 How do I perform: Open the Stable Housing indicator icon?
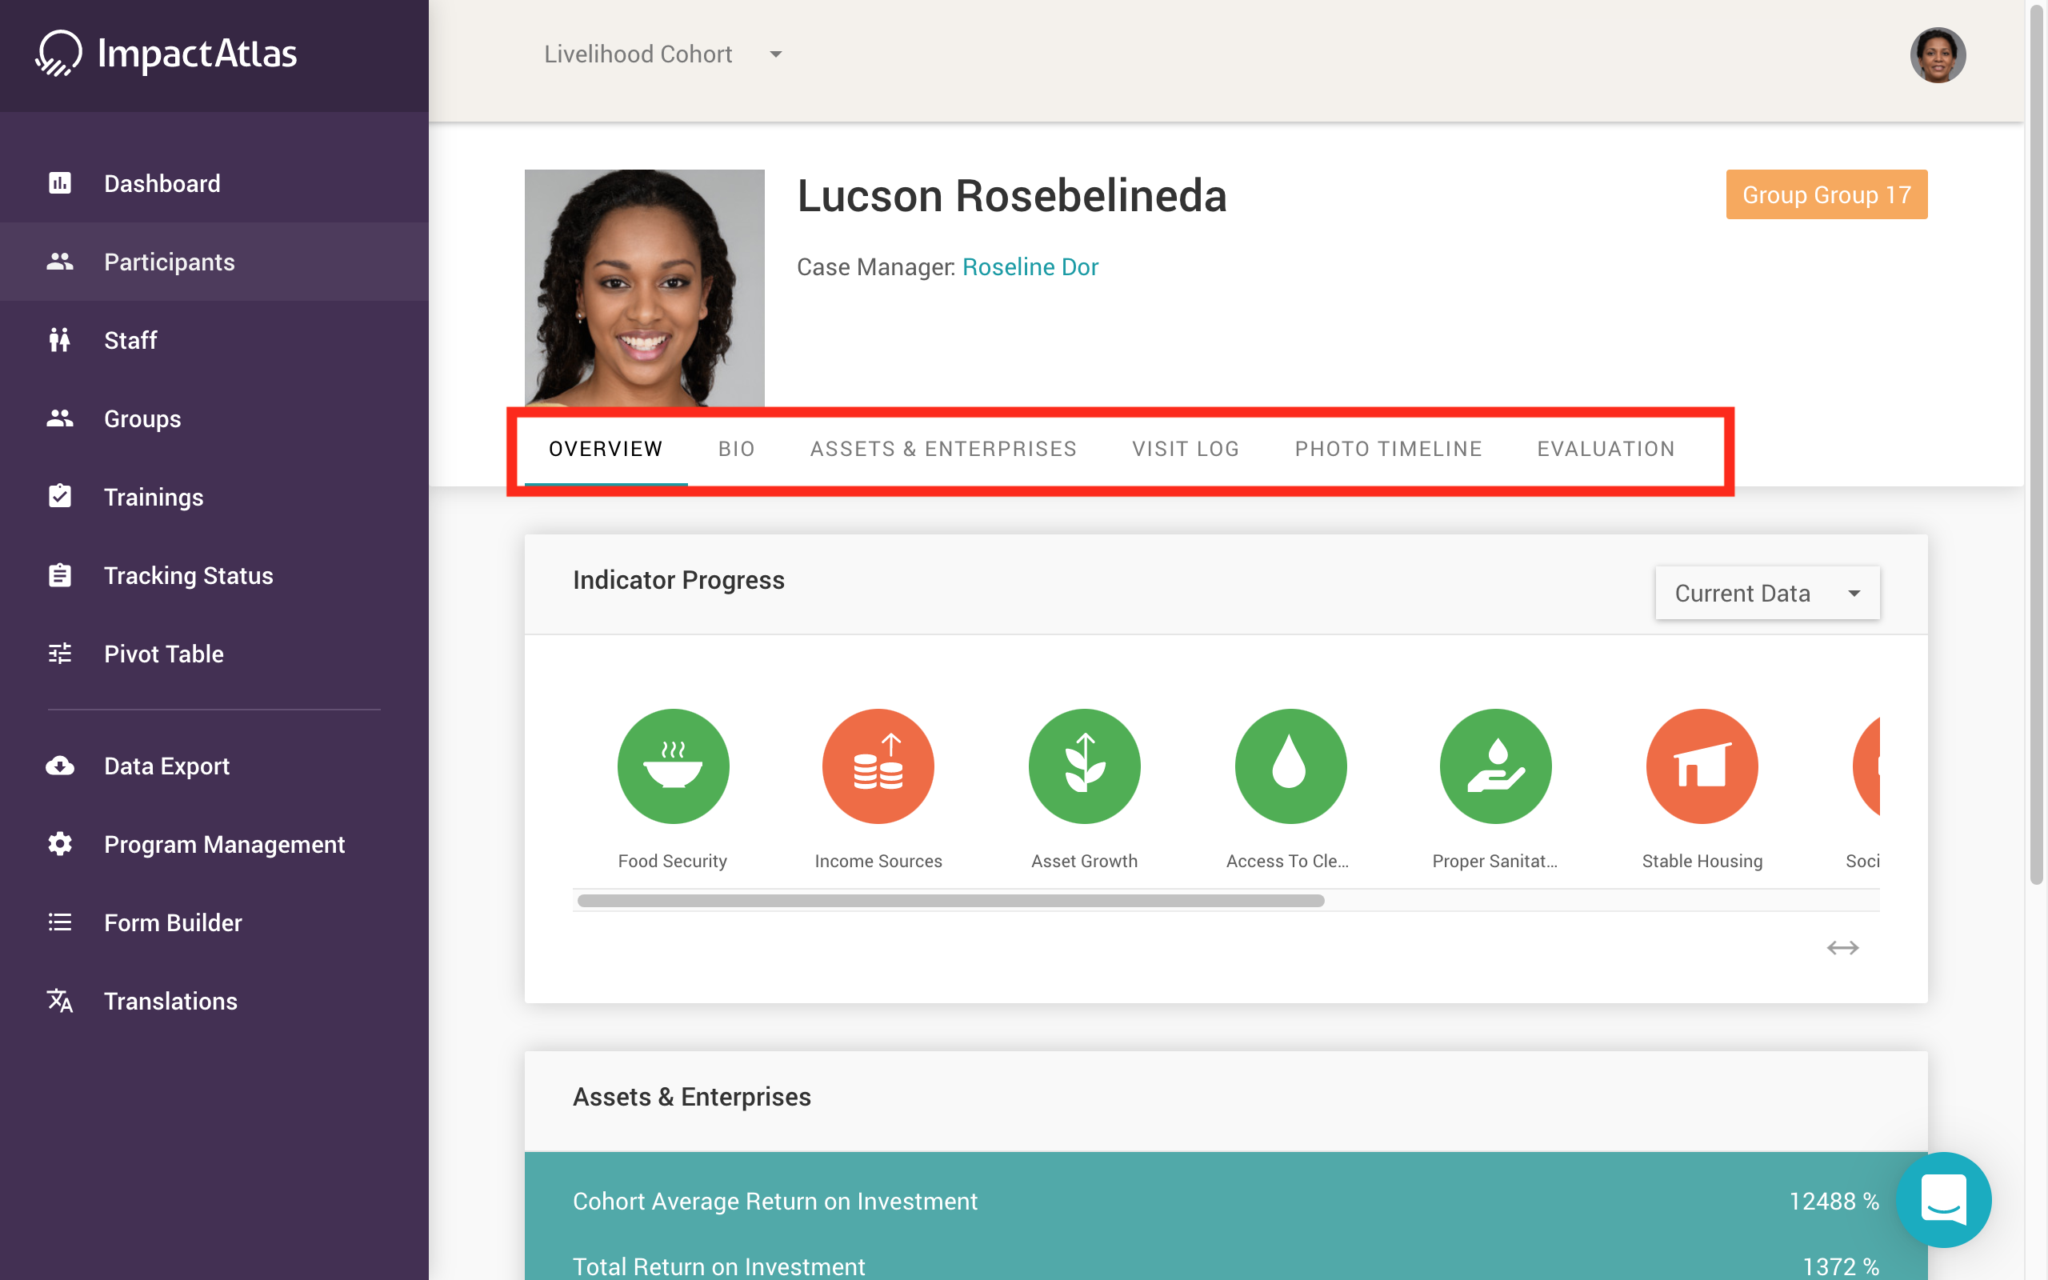(1701, 766)
